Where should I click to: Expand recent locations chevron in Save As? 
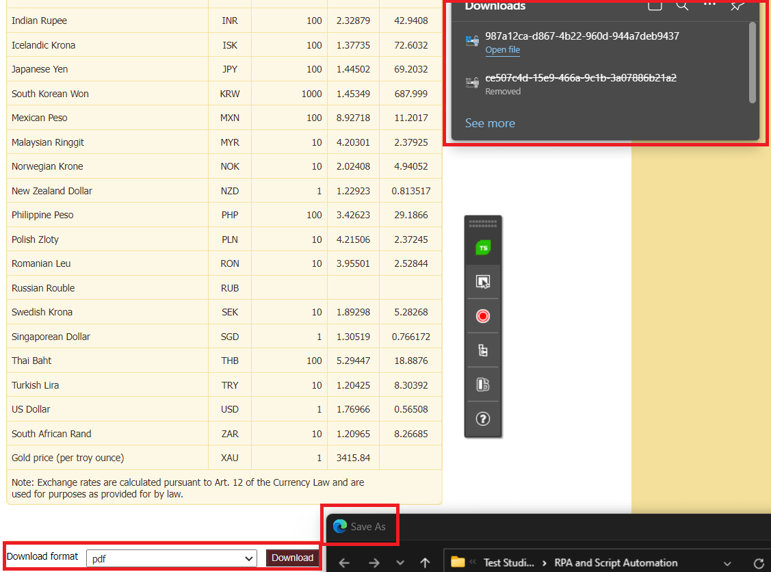pyautogui.click(x=400, y=563)
